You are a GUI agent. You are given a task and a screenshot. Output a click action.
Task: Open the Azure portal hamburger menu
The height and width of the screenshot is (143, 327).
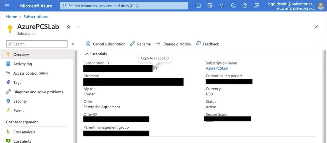click(7, 6)
